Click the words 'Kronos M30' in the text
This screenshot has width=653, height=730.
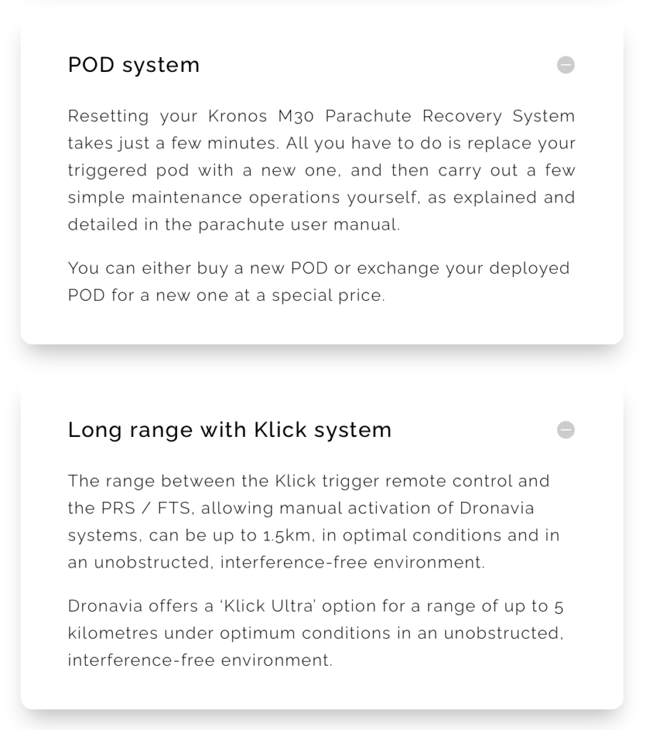pos(261,116)
